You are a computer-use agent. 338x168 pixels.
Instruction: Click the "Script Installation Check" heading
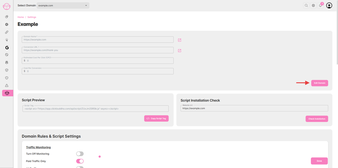[x=200, y=101]
